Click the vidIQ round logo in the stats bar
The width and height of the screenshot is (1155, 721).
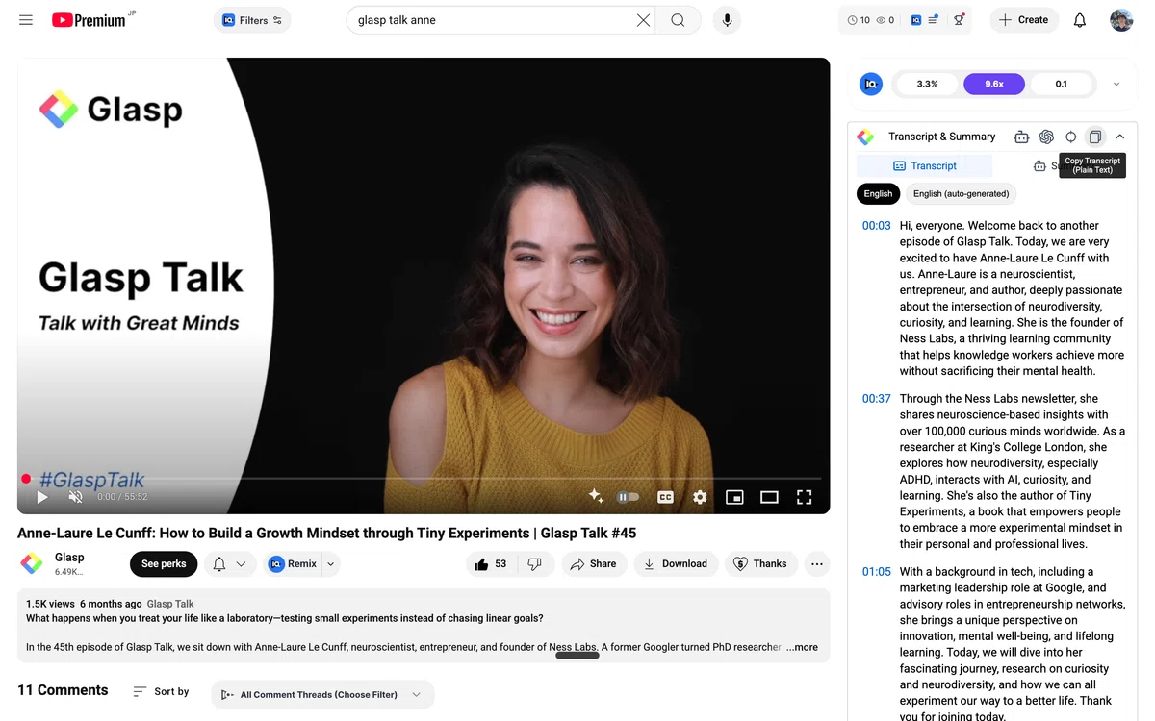[871, 84]
